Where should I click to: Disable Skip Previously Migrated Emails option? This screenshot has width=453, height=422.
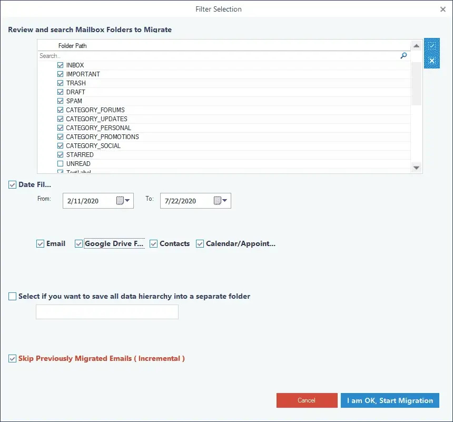point(12,358)
